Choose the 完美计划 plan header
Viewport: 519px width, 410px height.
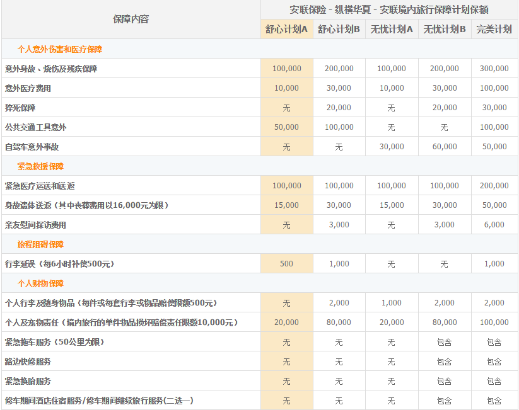tap(494, 29)
